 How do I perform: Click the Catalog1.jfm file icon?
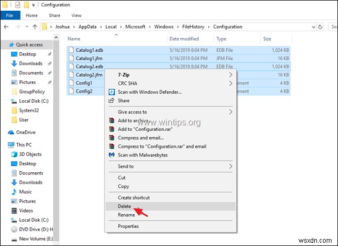(x=71, y=58)
